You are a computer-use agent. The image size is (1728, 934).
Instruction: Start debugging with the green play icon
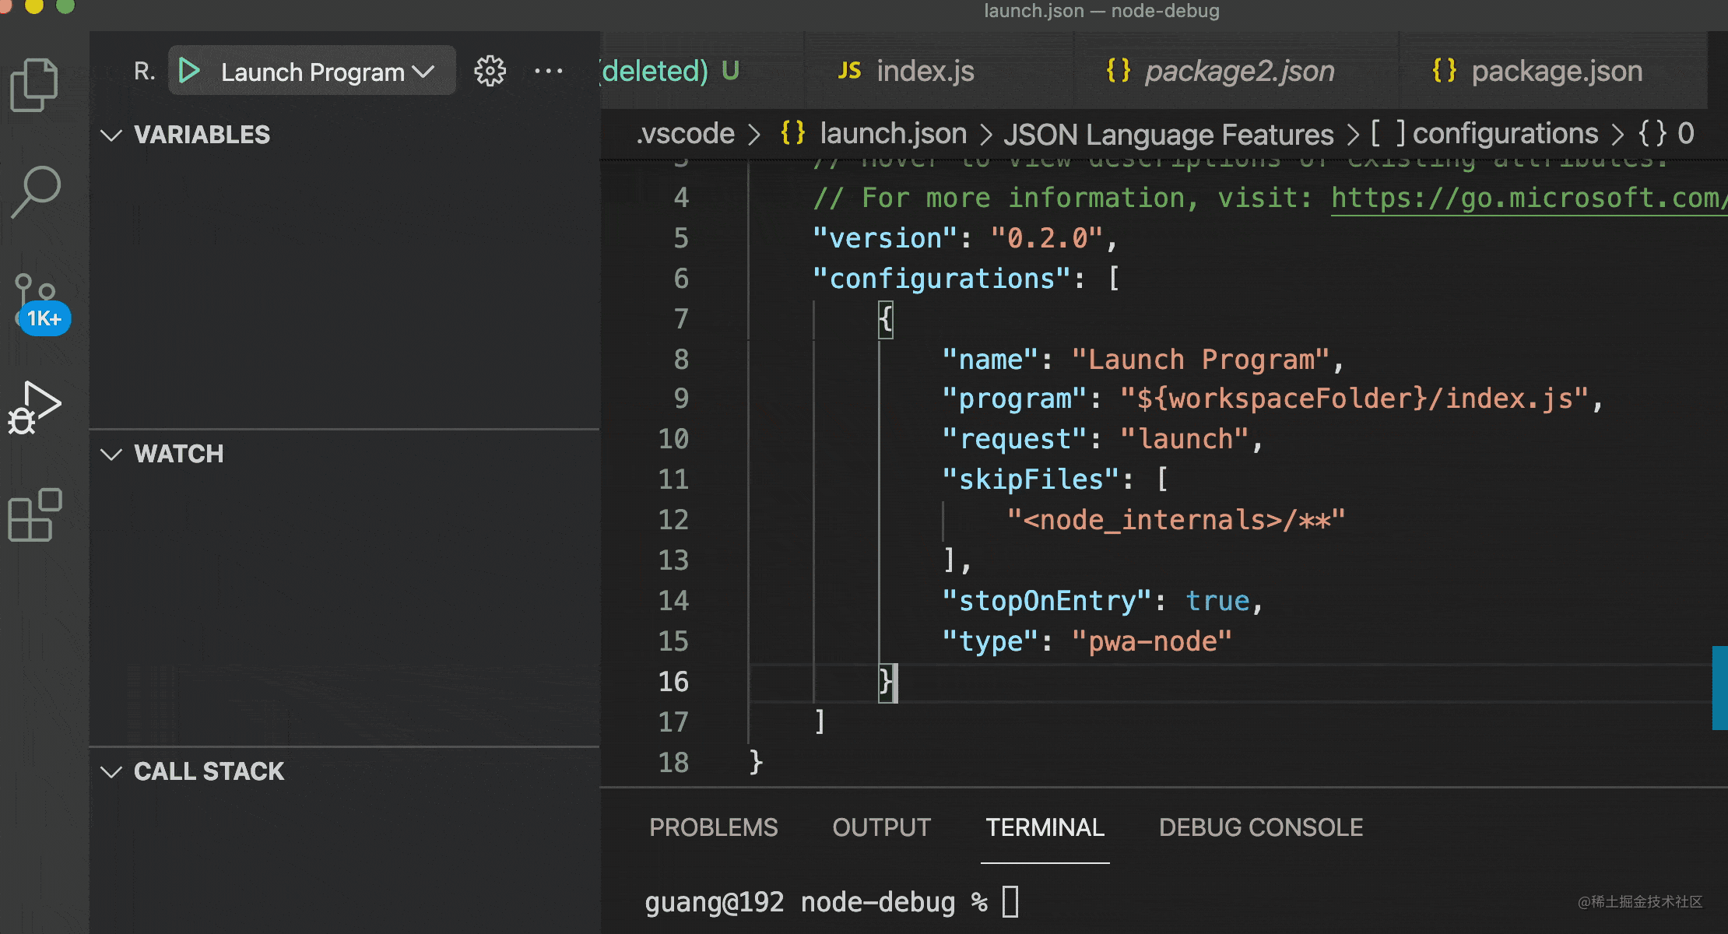(x=189, y=71)
